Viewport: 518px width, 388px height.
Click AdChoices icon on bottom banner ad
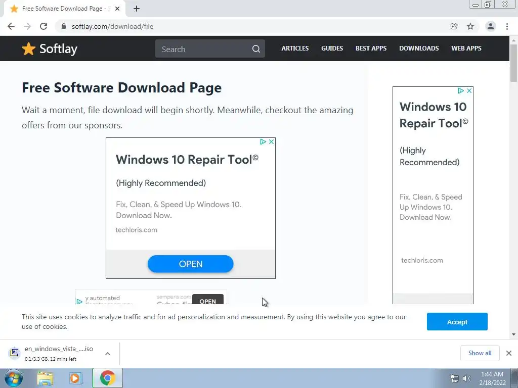(79, 301)
